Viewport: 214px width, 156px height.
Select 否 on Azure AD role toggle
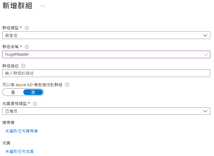click(33, 92)
